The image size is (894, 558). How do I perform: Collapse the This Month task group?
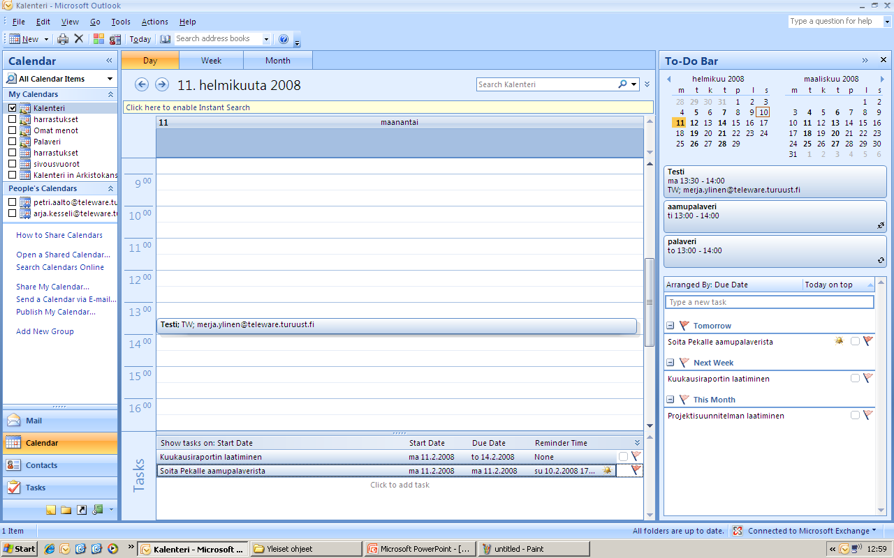(x=670, y=400)
